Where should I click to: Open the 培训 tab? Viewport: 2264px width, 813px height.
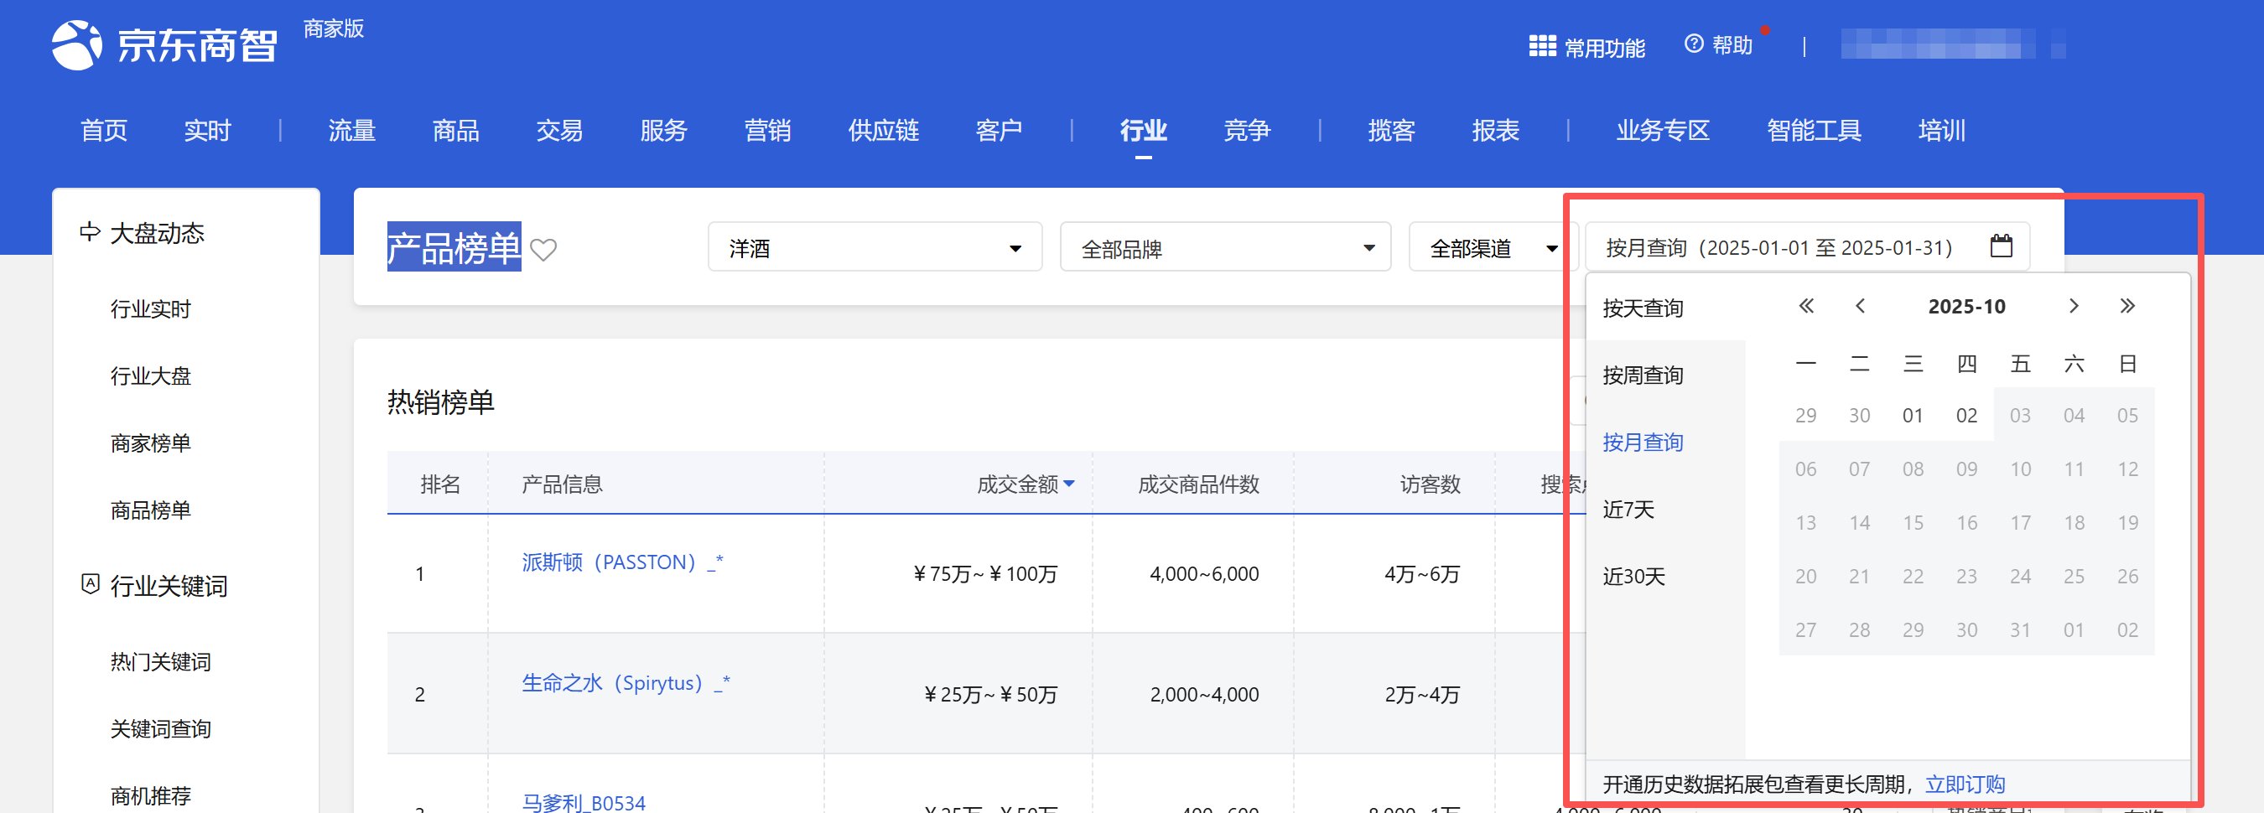[x=1941, y=131]
